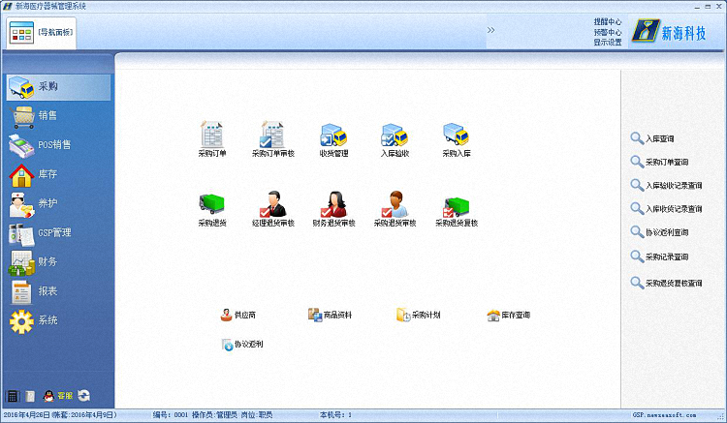Click the status bar 本机号: 1 text
727x423 pixels.
[x=335, y=415]
